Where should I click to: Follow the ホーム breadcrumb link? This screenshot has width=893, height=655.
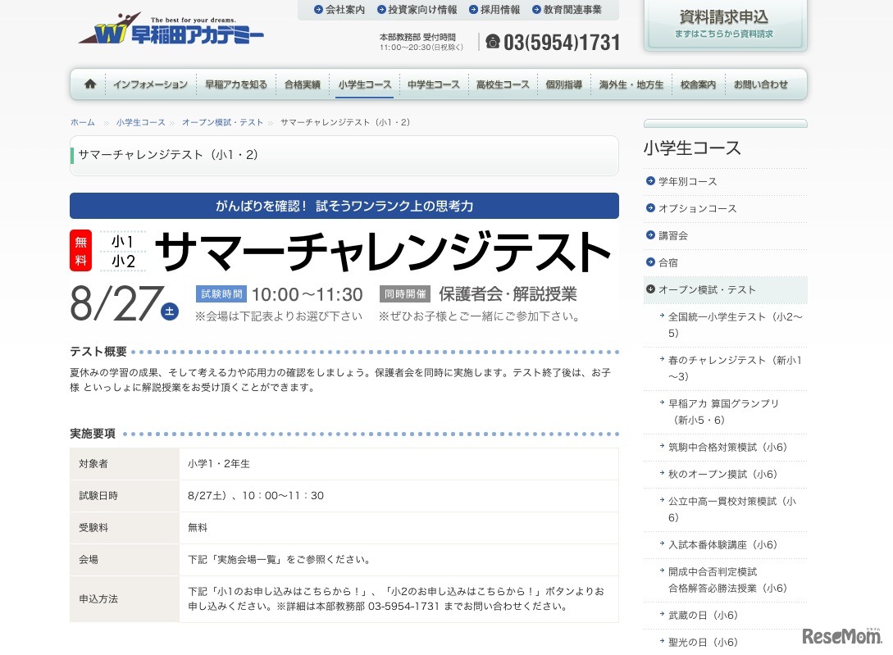tap(82, 121)
